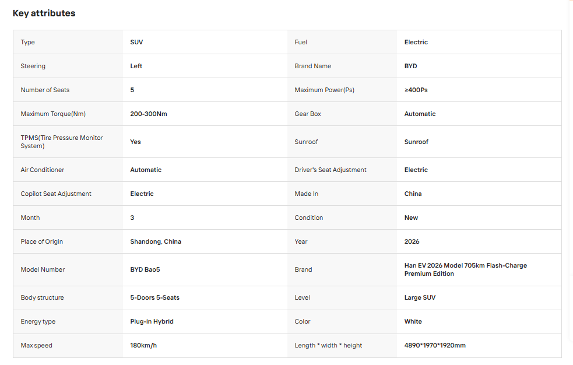Screen dimensions: 573x365
Task: Select the 200-300Nm torque value
Action: pyautogui.click(x=149, y=114)
